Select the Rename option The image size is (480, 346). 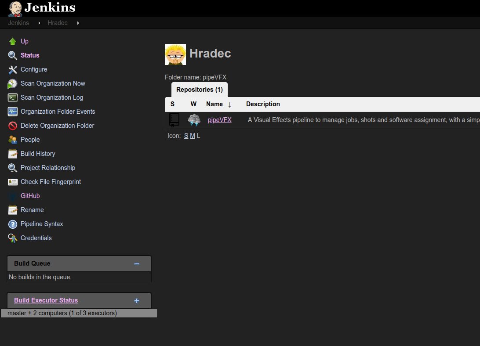[x=32, y=210]
